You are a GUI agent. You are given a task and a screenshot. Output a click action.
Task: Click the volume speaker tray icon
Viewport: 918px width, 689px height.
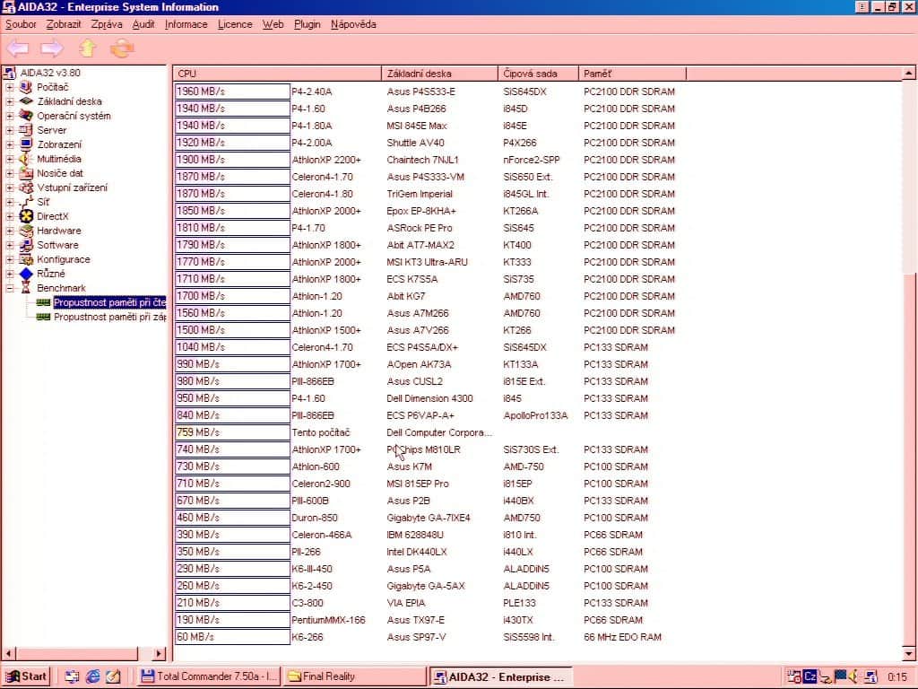(854, 676)
